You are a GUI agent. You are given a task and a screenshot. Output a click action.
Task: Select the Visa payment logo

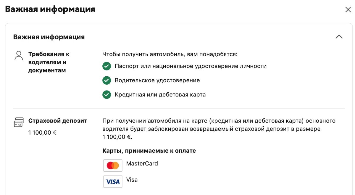113,182
